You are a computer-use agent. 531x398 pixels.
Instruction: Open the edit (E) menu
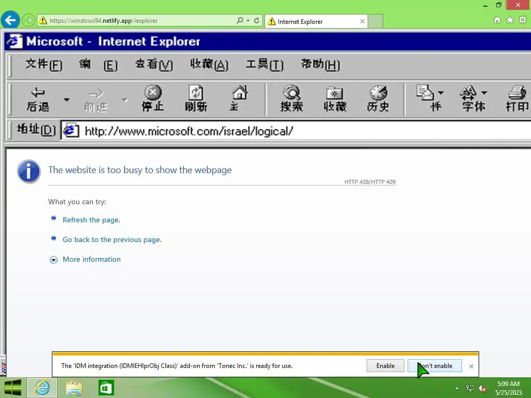(x=99, y=64)
